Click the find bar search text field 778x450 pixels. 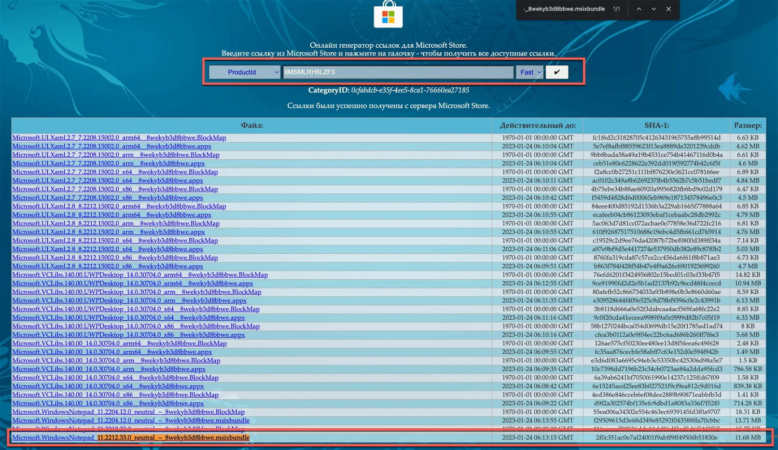coord(563,9)
